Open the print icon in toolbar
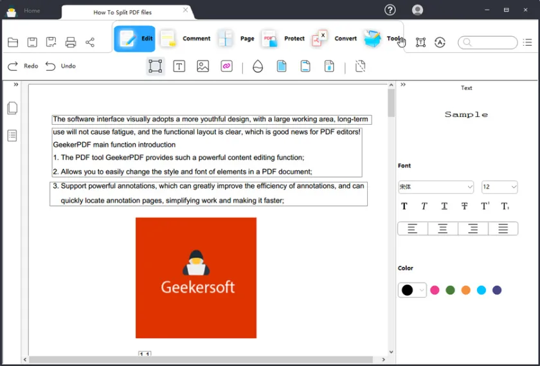Viewport: 540px width, 366px height. click(x=71, y=42)
